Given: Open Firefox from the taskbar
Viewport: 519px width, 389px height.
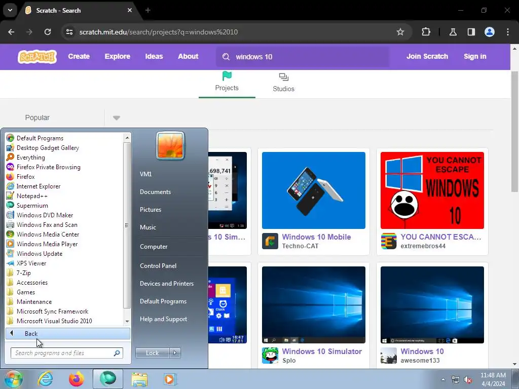Looking at the screenshot, I should [x=77, y=379].
